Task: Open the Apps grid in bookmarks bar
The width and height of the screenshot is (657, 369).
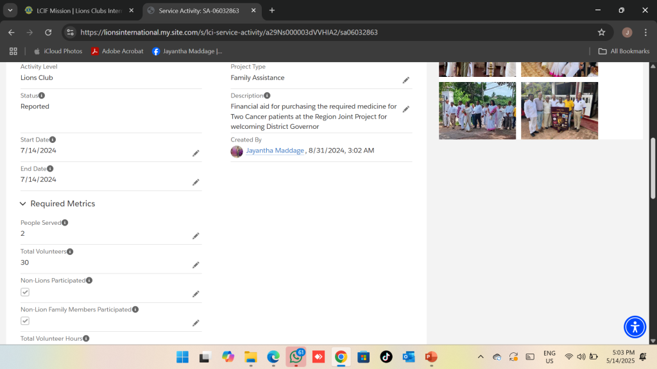Action: pos(13,51)
